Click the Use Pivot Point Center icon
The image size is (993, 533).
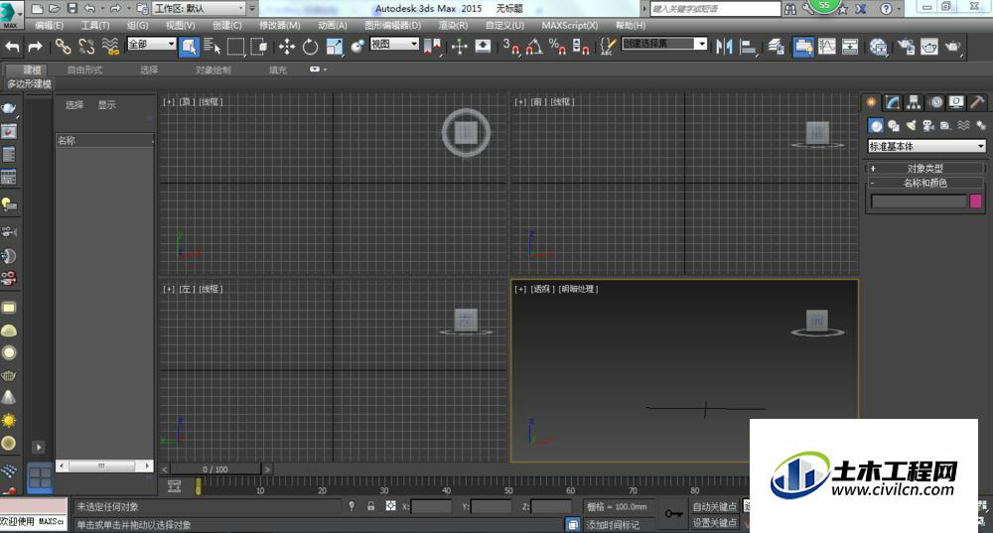click(434, 47)
